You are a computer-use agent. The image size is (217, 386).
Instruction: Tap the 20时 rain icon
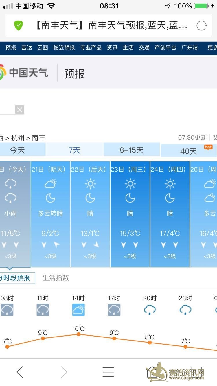[x=150, y=310]
